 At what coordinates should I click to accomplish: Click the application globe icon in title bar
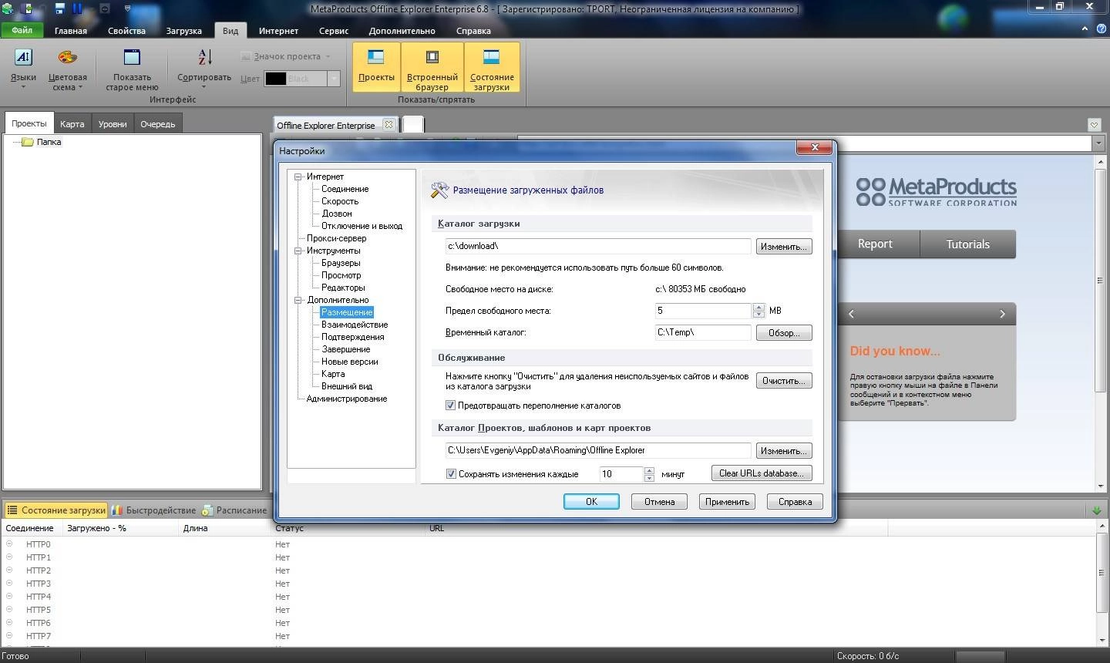click(8, 8)
